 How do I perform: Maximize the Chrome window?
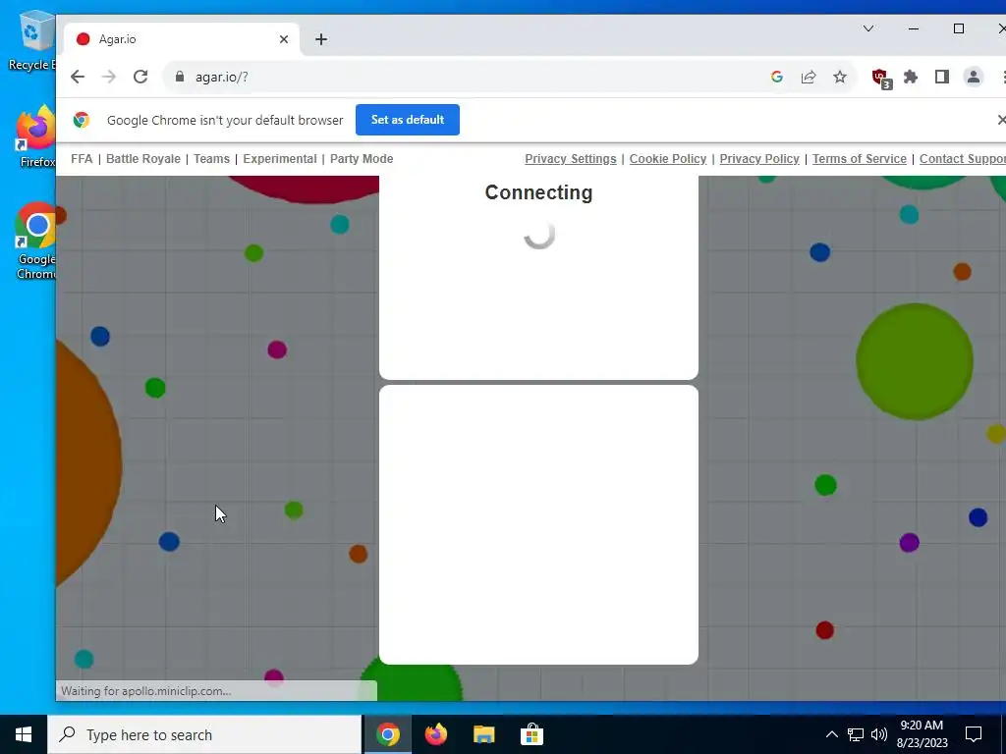959,28
